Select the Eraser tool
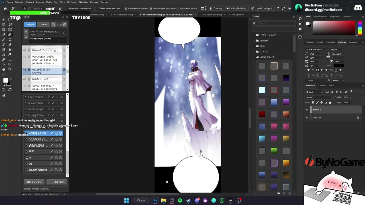The height and width of the screenshot is (205, 365). tap(10, 45)
